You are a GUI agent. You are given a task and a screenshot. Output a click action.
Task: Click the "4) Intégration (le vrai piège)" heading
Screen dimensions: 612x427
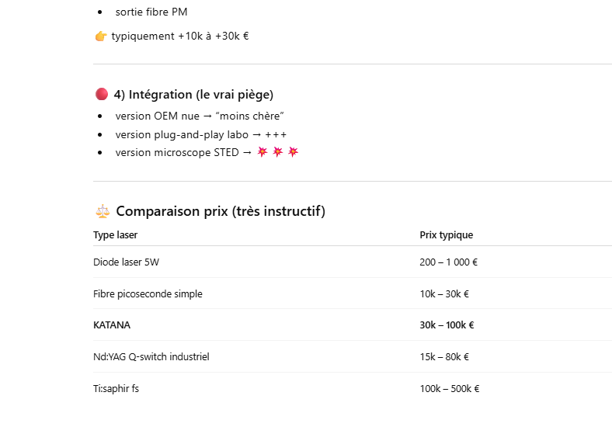tap(193, 95)
